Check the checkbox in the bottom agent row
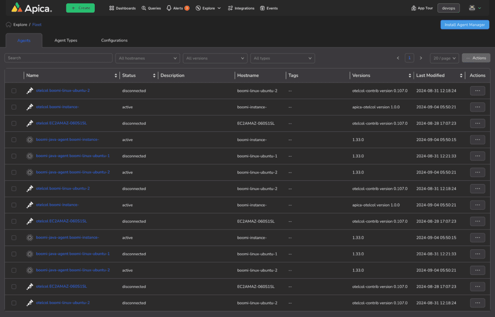 click(14, 303)
